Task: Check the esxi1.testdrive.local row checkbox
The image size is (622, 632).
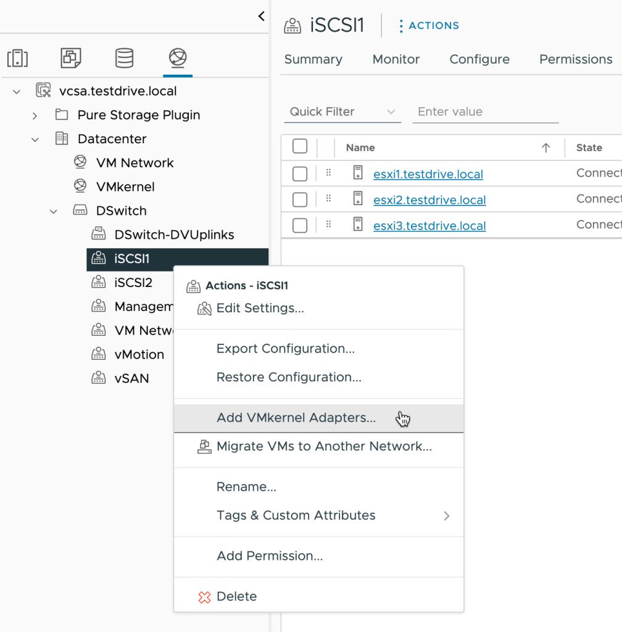Action: coord(300,174)
